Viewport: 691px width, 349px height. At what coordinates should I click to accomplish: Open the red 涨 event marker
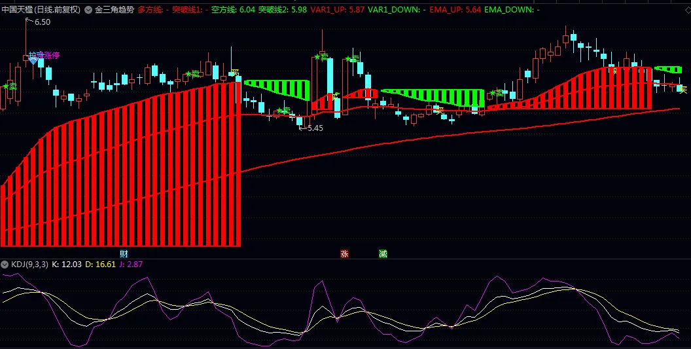[x=344, y=253]
